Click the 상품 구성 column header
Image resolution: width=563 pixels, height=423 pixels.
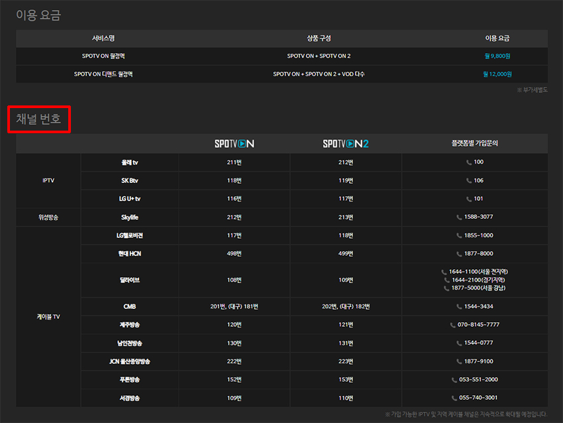(319, 38)
